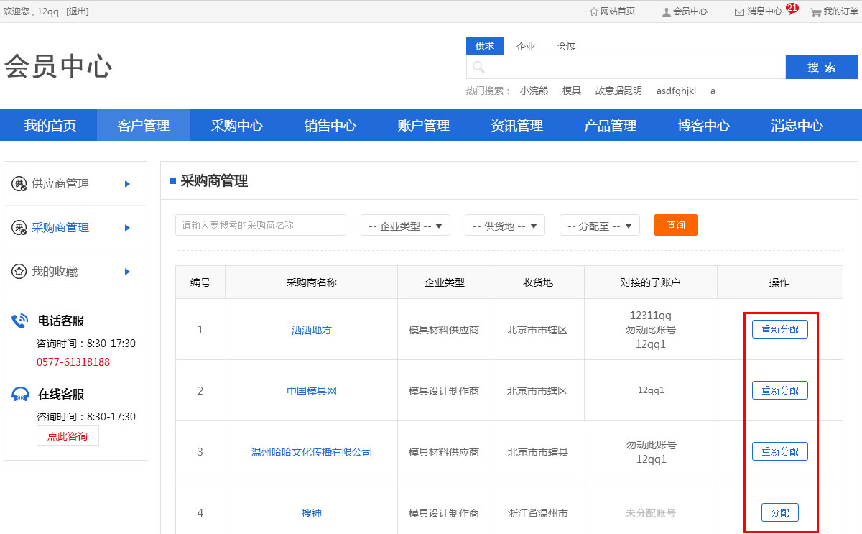Click 重新分配 for 温州哈哈文化传播有限公司
The width and height of the screenshot is (862, 534).
(x=780, y=451)
